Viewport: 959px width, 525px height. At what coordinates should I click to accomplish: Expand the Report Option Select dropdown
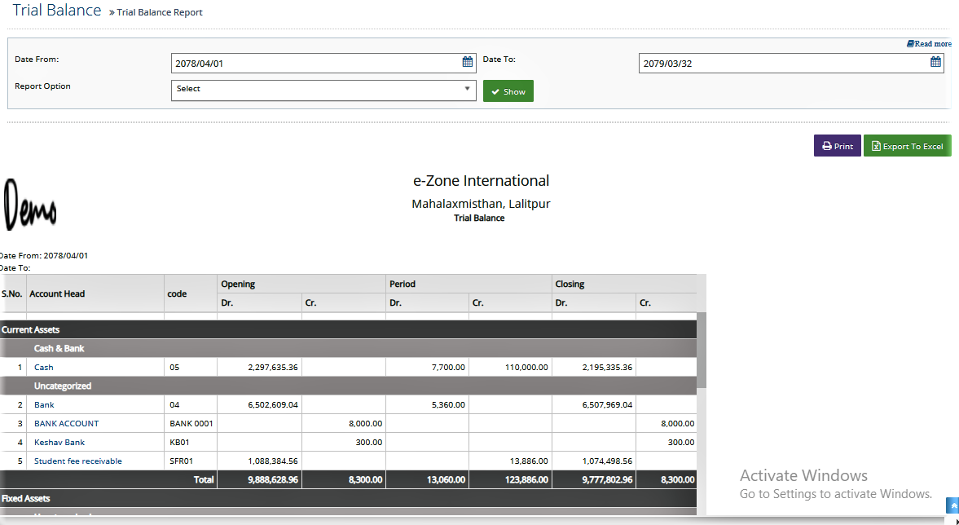pos(323,90)
